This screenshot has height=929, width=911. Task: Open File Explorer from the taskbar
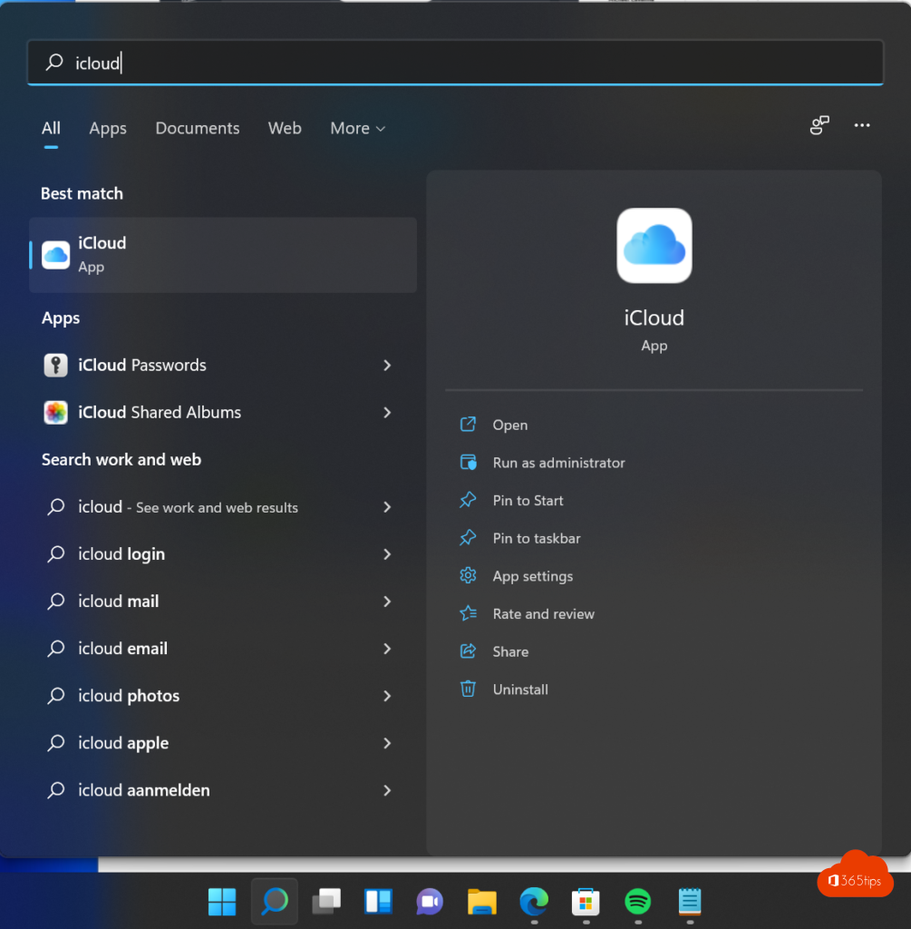coord(482,901)
